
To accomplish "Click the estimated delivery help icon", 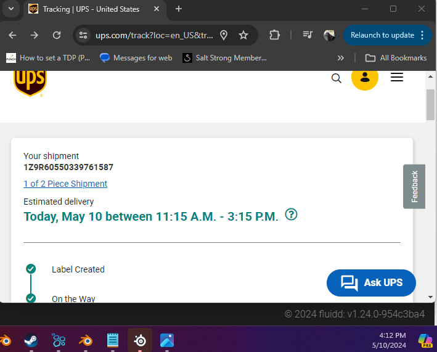I will pyautogui.click(x=292, y=215).
